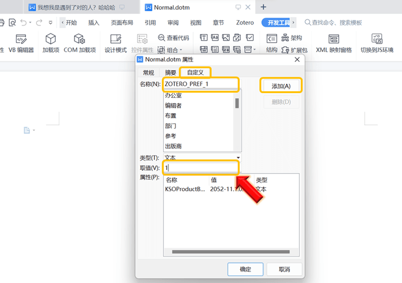402x283 pixels.
Task: Insert checkbox content control from ribbon
Action: (x=250, y=38)
